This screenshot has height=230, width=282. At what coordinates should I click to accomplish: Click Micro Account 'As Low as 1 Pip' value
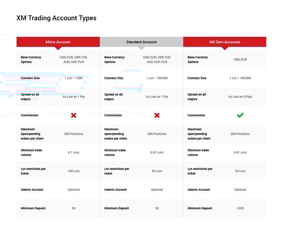pyautogui.click(x=74, y=97)
